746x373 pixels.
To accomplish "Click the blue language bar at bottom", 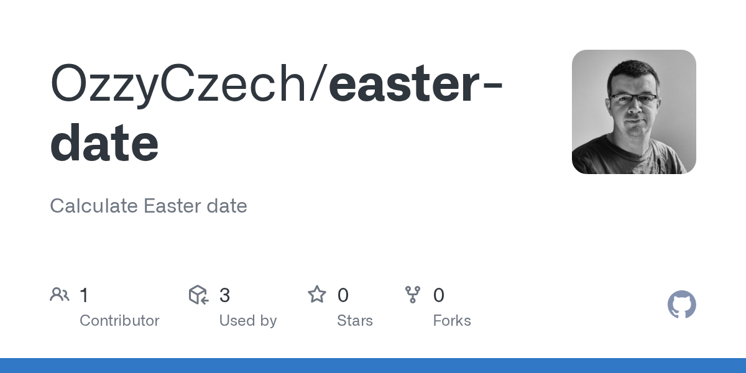I will (373, 366).
